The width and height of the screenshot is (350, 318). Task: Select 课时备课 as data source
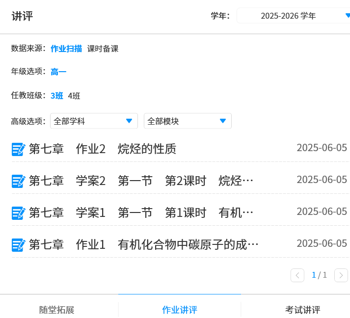(x=103, y=49)
